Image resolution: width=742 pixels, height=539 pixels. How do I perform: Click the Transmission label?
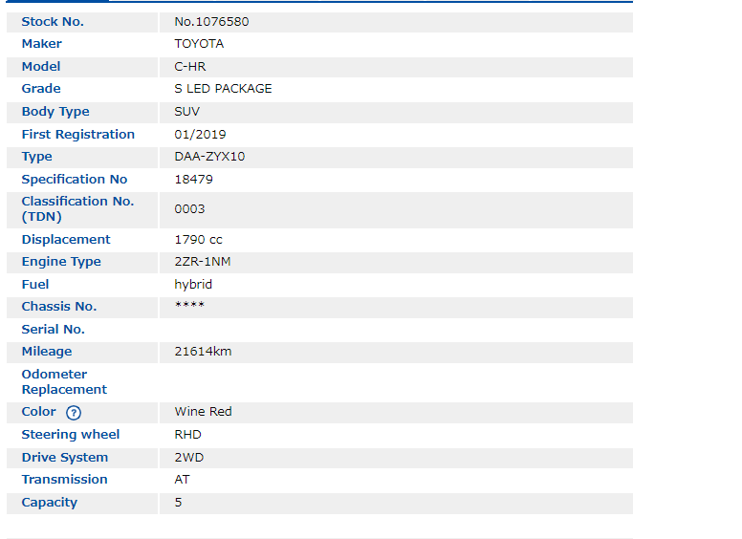click(64, 480)
